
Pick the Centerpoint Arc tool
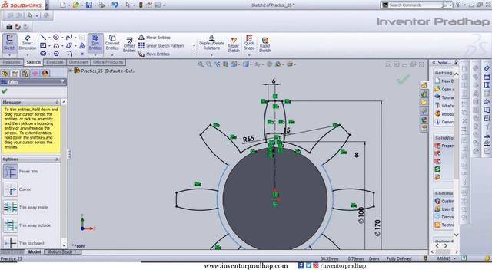56,46
